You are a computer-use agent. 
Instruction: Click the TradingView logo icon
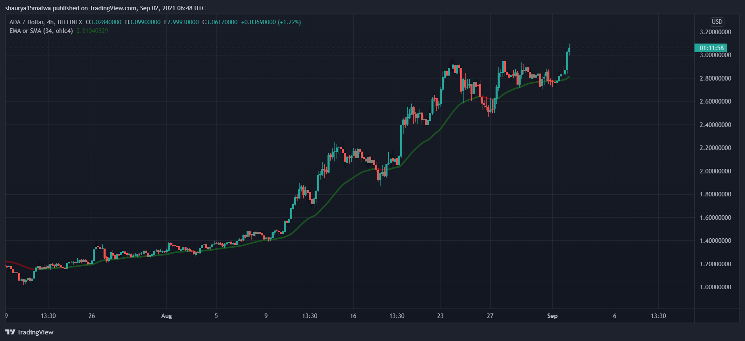tap(10, 332)
